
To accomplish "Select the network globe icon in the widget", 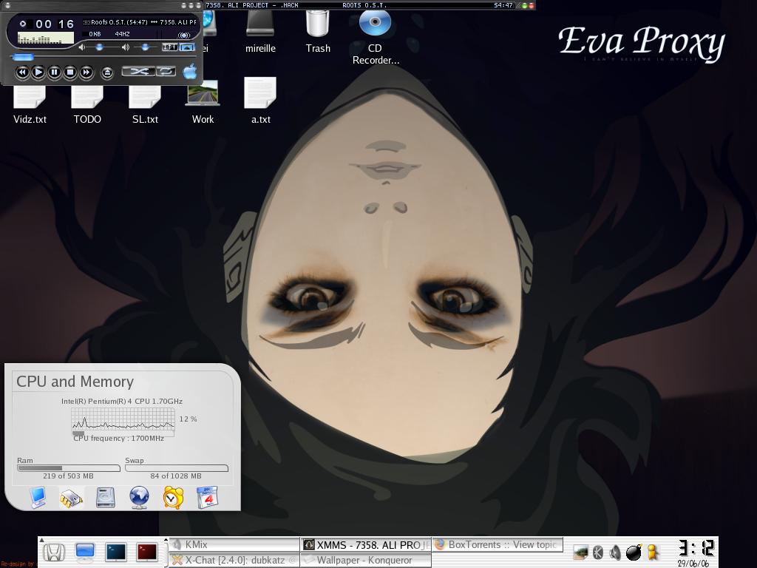I will coord(139,497).
